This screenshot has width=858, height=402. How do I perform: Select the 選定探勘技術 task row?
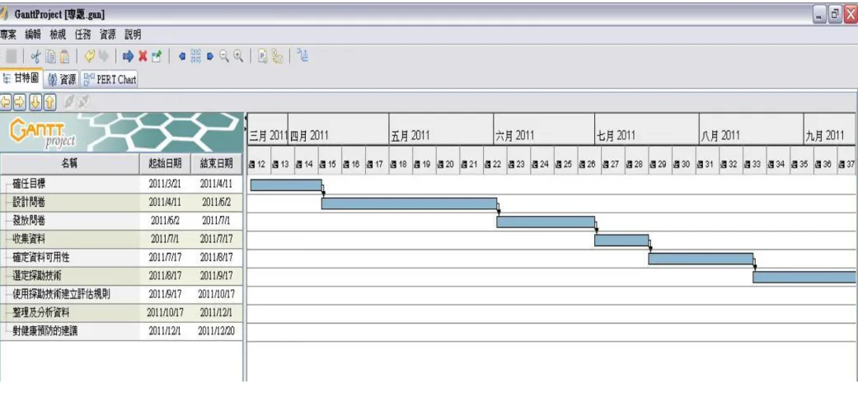click(x=121, y=276)
